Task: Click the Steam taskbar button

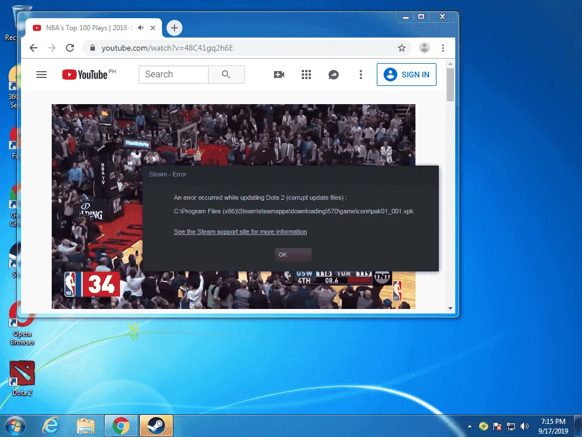Action: [156, 426]
